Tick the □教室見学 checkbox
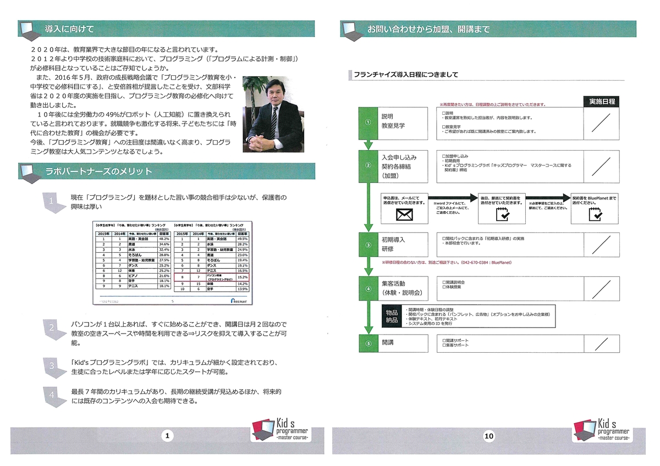This screenshot has width=660, height=466. [x=443, y=126]
